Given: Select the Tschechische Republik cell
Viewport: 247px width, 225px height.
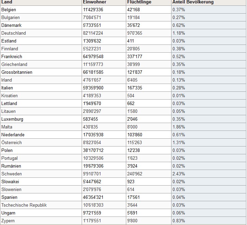Looking at the screenshot, I should 24,205.
